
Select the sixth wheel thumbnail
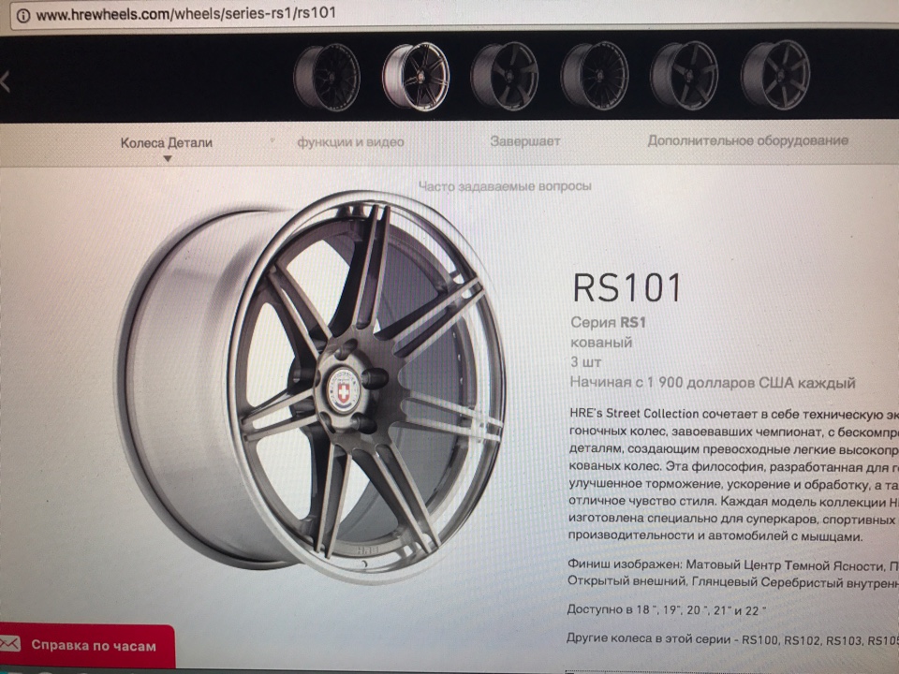tap(775, 75)
